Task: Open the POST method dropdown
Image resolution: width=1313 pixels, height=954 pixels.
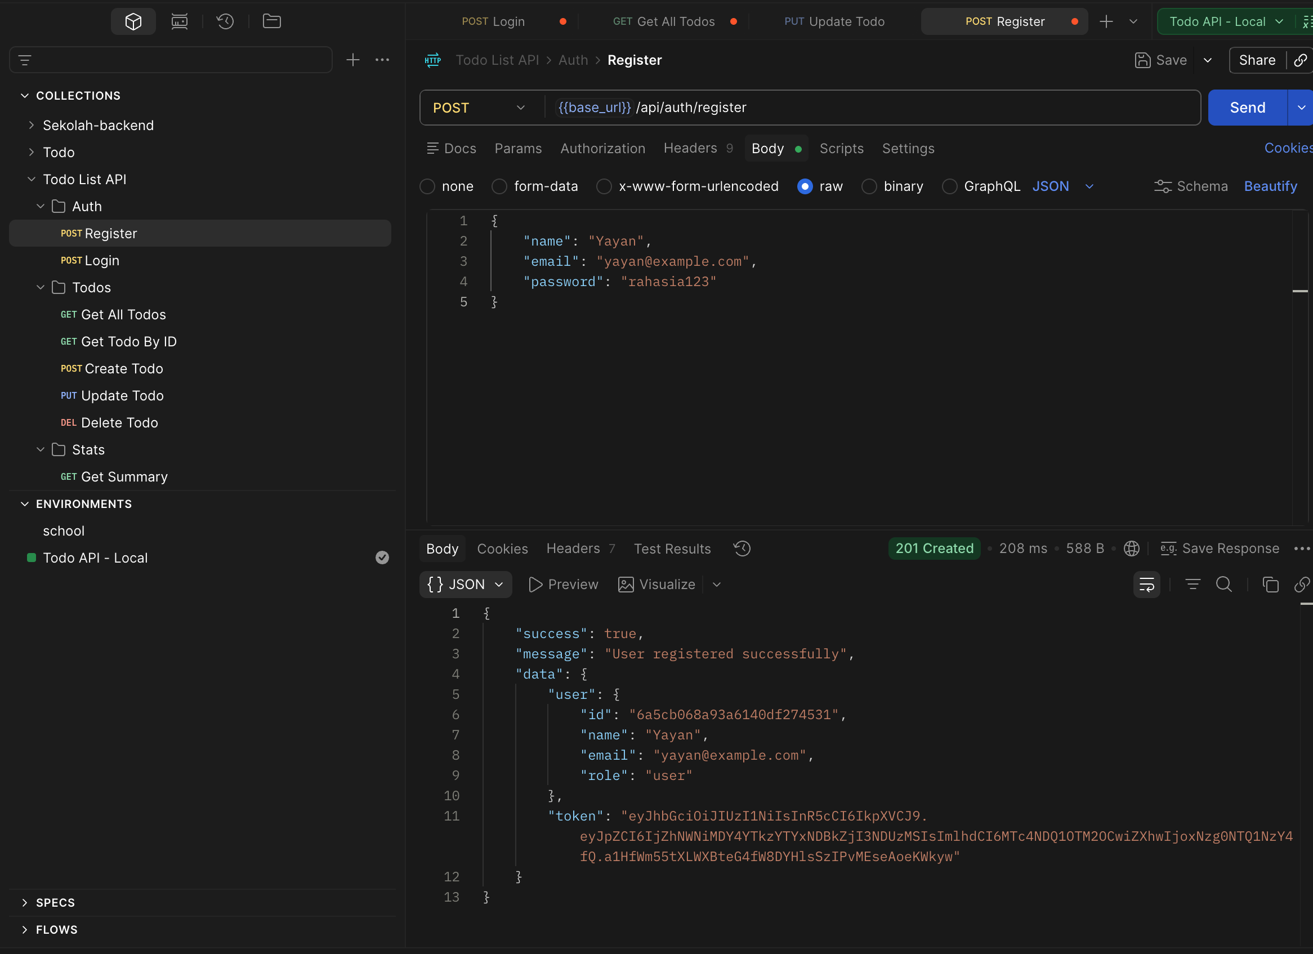Action: pos(479,108)
